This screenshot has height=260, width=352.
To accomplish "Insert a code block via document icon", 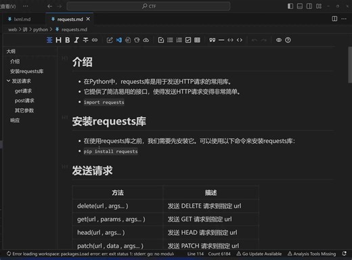I will 161,40.
